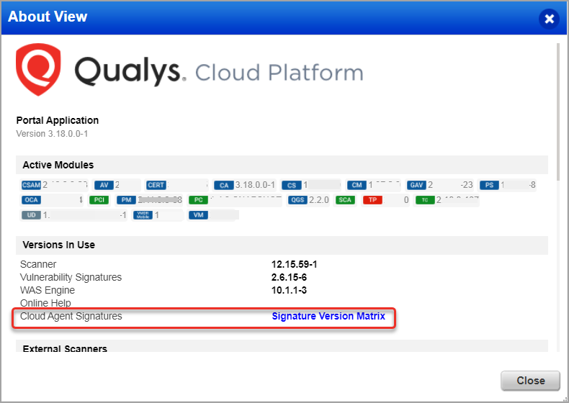Open the Signature Version Matrix link

pos(328,317)
